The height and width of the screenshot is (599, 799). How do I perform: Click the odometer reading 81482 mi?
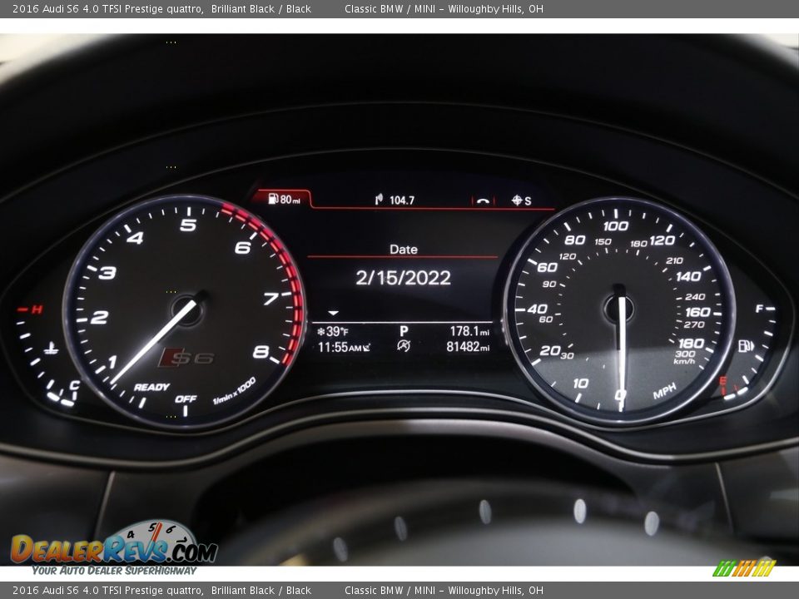(x=468, y=347)
